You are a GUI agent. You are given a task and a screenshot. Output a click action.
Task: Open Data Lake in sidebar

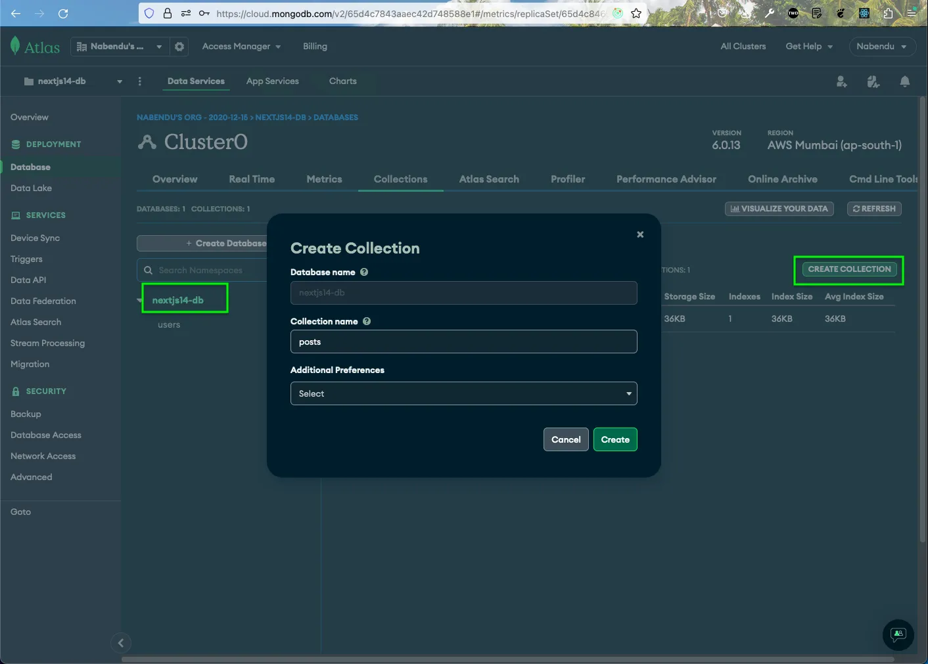31,188
